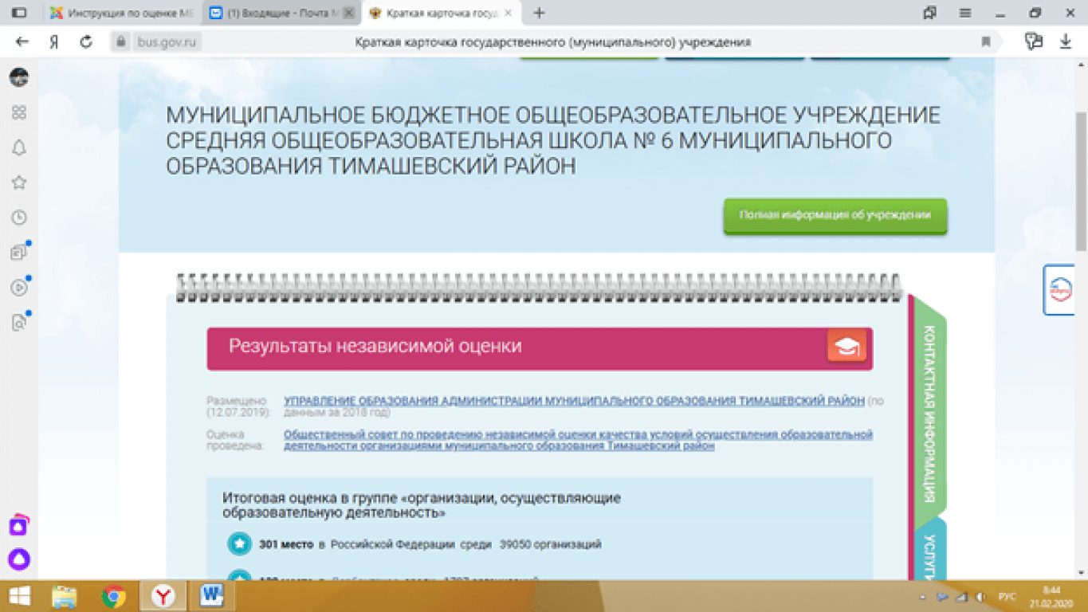Viewport: 1088px width, 612px height.
Task: Open the notifications bell in the sidebar
Action: (19, 147)
